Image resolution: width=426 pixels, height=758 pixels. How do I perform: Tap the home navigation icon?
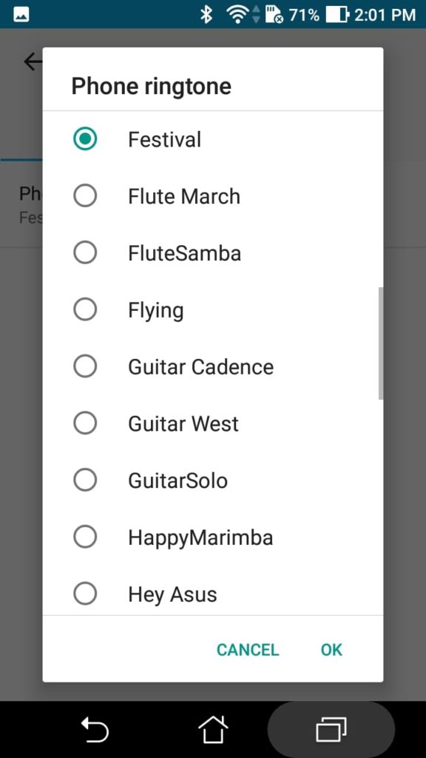(x=213, y=729)
